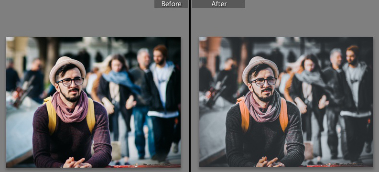Viewport: 379px width, 172px height.
Task: Click the Before view label
Action: (x=171, y=4)
